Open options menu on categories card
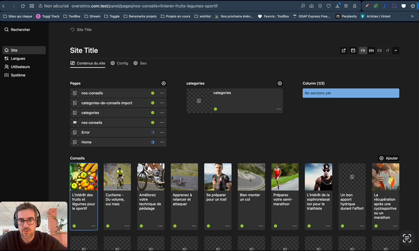This screenshot has height=251, width=419. [x=279, y=109]
